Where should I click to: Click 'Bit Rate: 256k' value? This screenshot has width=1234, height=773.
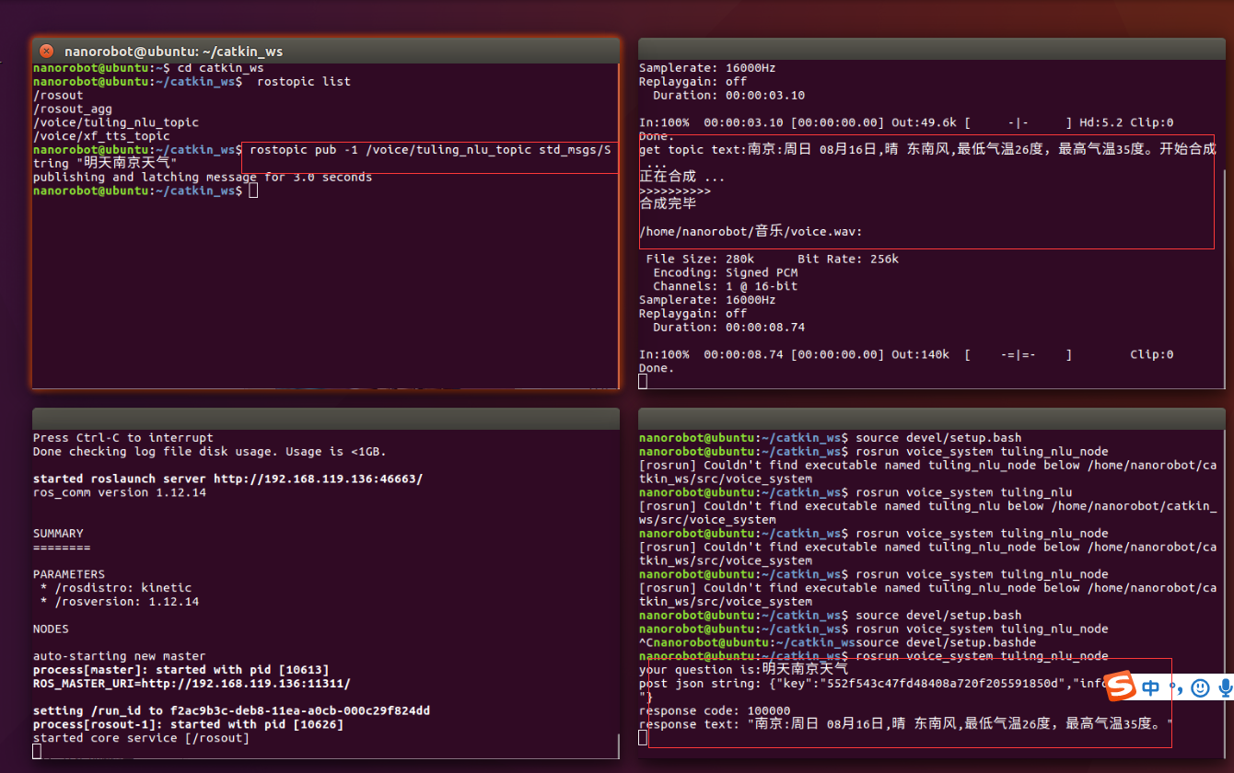(x=847, y=259)
